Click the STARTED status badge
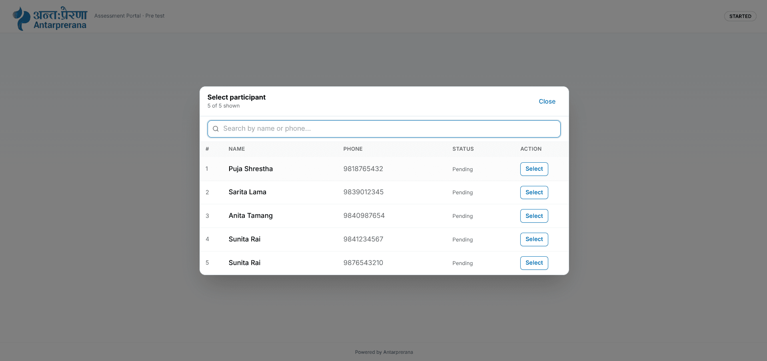Screen dimensions: 767x361 click(740, 16)
